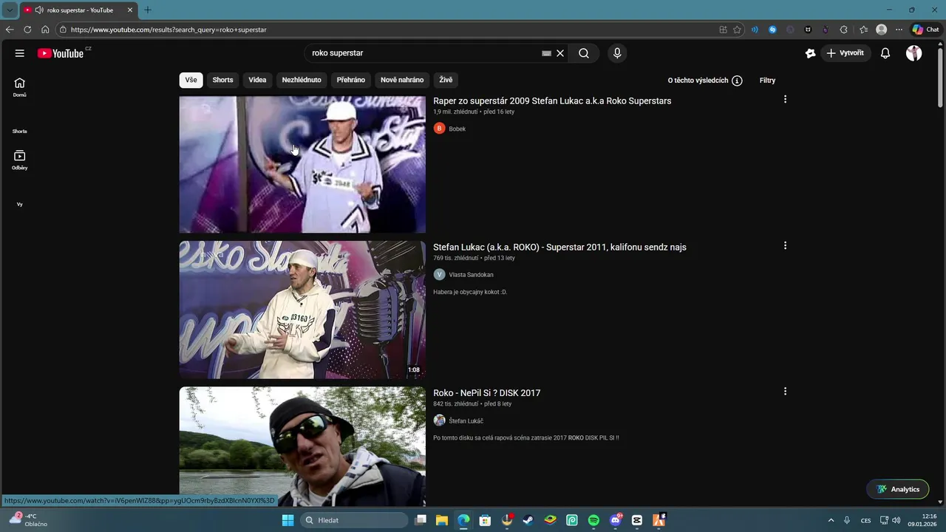Open Shorts from the left sidebar
This screenshot has width=946, height=532.
[x=20, y=131]
